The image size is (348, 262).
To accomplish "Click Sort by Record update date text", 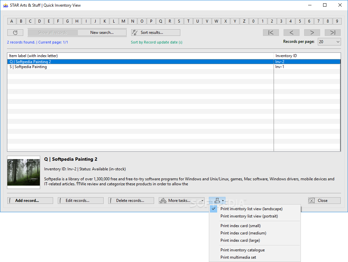I will coord(156,42).
